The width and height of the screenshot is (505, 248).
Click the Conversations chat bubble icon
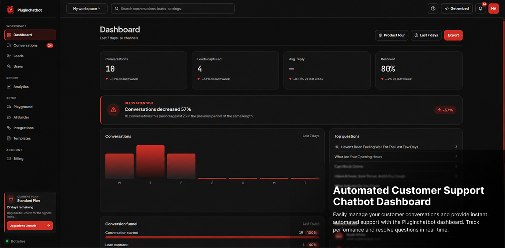9,45
